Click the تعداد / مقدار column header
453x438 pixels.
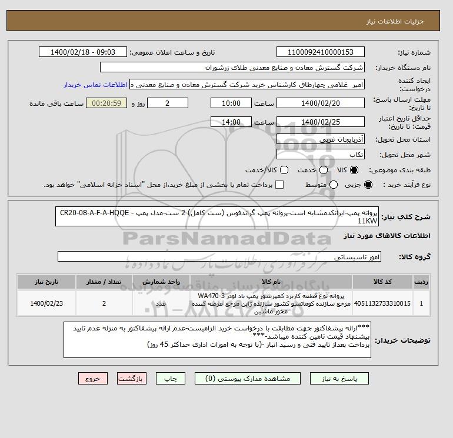coord(104,282)
